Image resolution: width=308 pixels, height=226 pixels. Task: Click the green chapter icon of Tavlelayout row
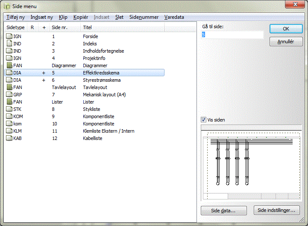[9, 87]
